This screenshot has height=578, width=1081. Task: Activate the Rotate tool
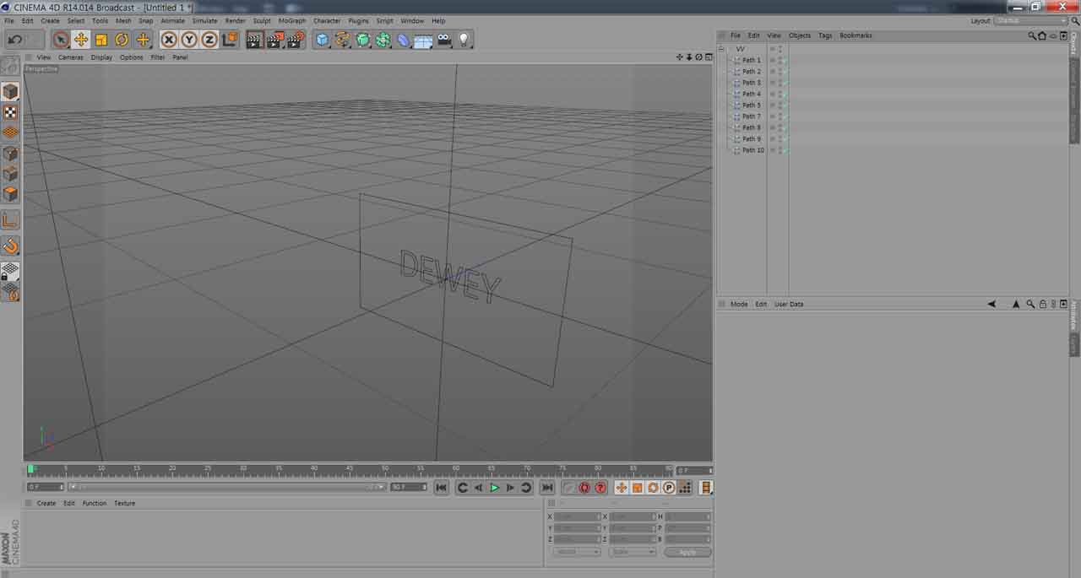(x=122, y=40)
